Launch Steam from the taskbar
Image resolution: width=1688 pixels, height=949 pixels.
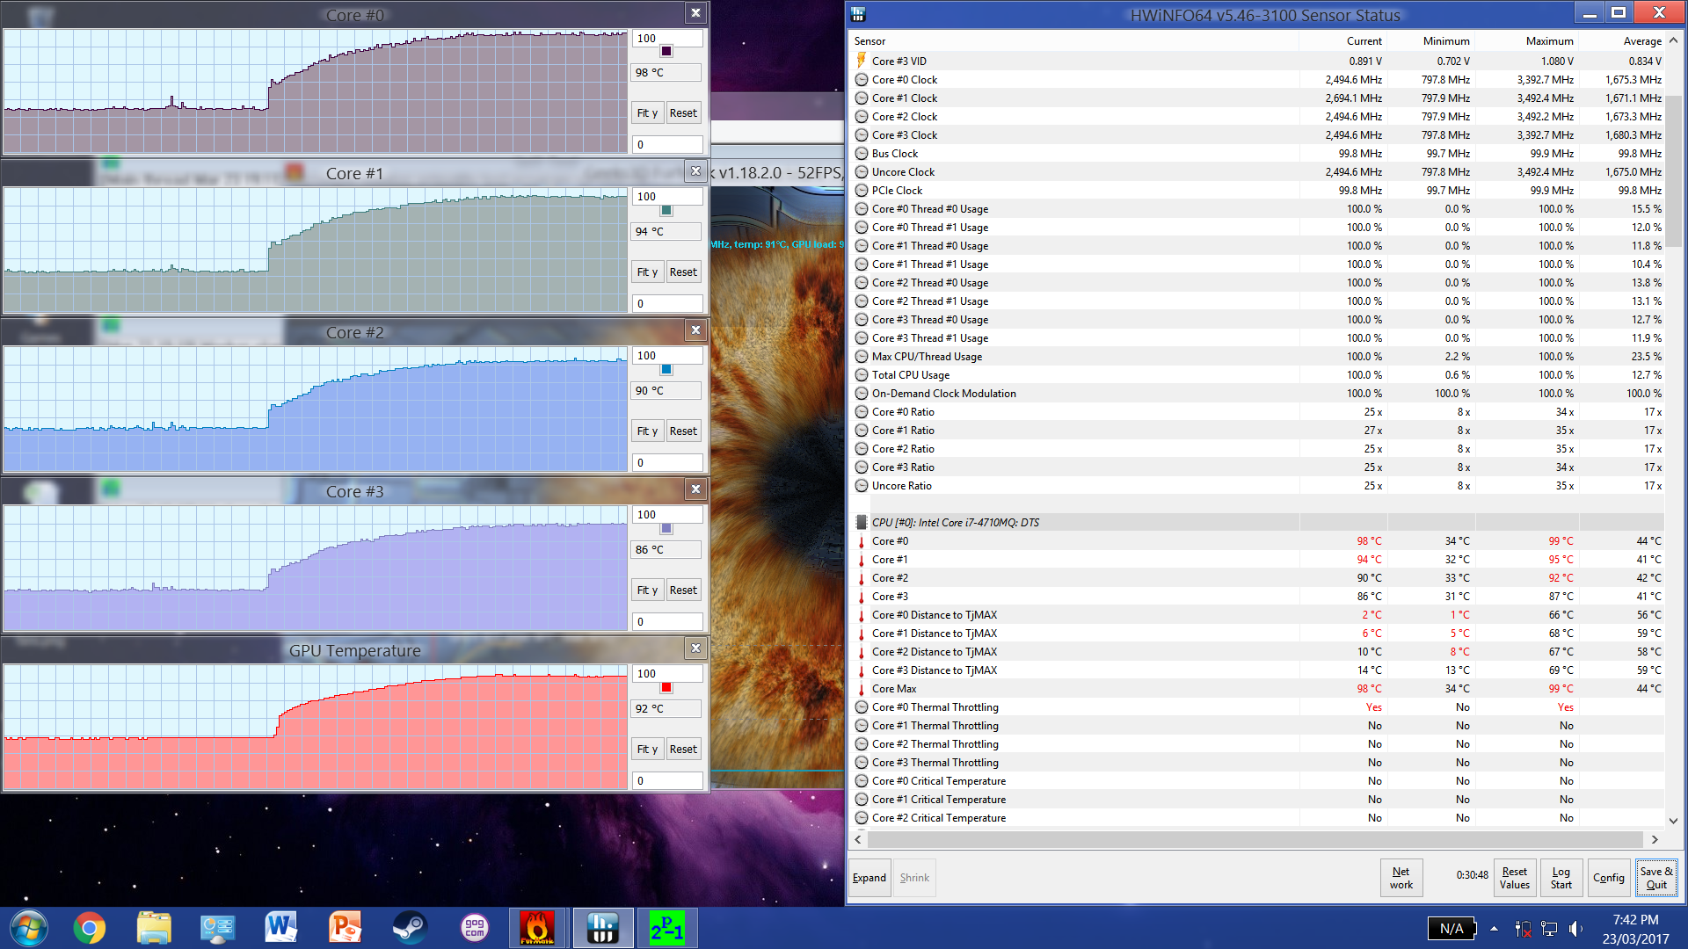tap(409, 928)
